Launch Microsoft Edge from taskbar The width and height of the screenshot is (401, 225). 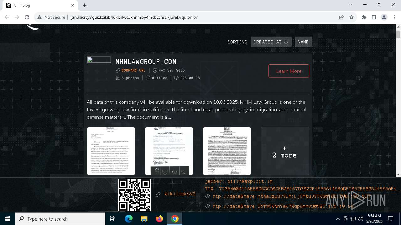129,219
